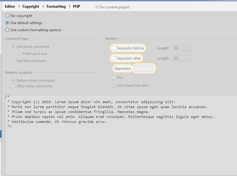237x176 pixels.
Task: Click the Separator before Length field
Action: [182, 48]
